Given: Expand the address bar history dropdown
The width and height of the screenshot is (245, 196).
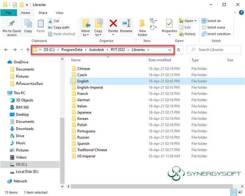Looking at the screenshot, I should (x=170, y=50).
